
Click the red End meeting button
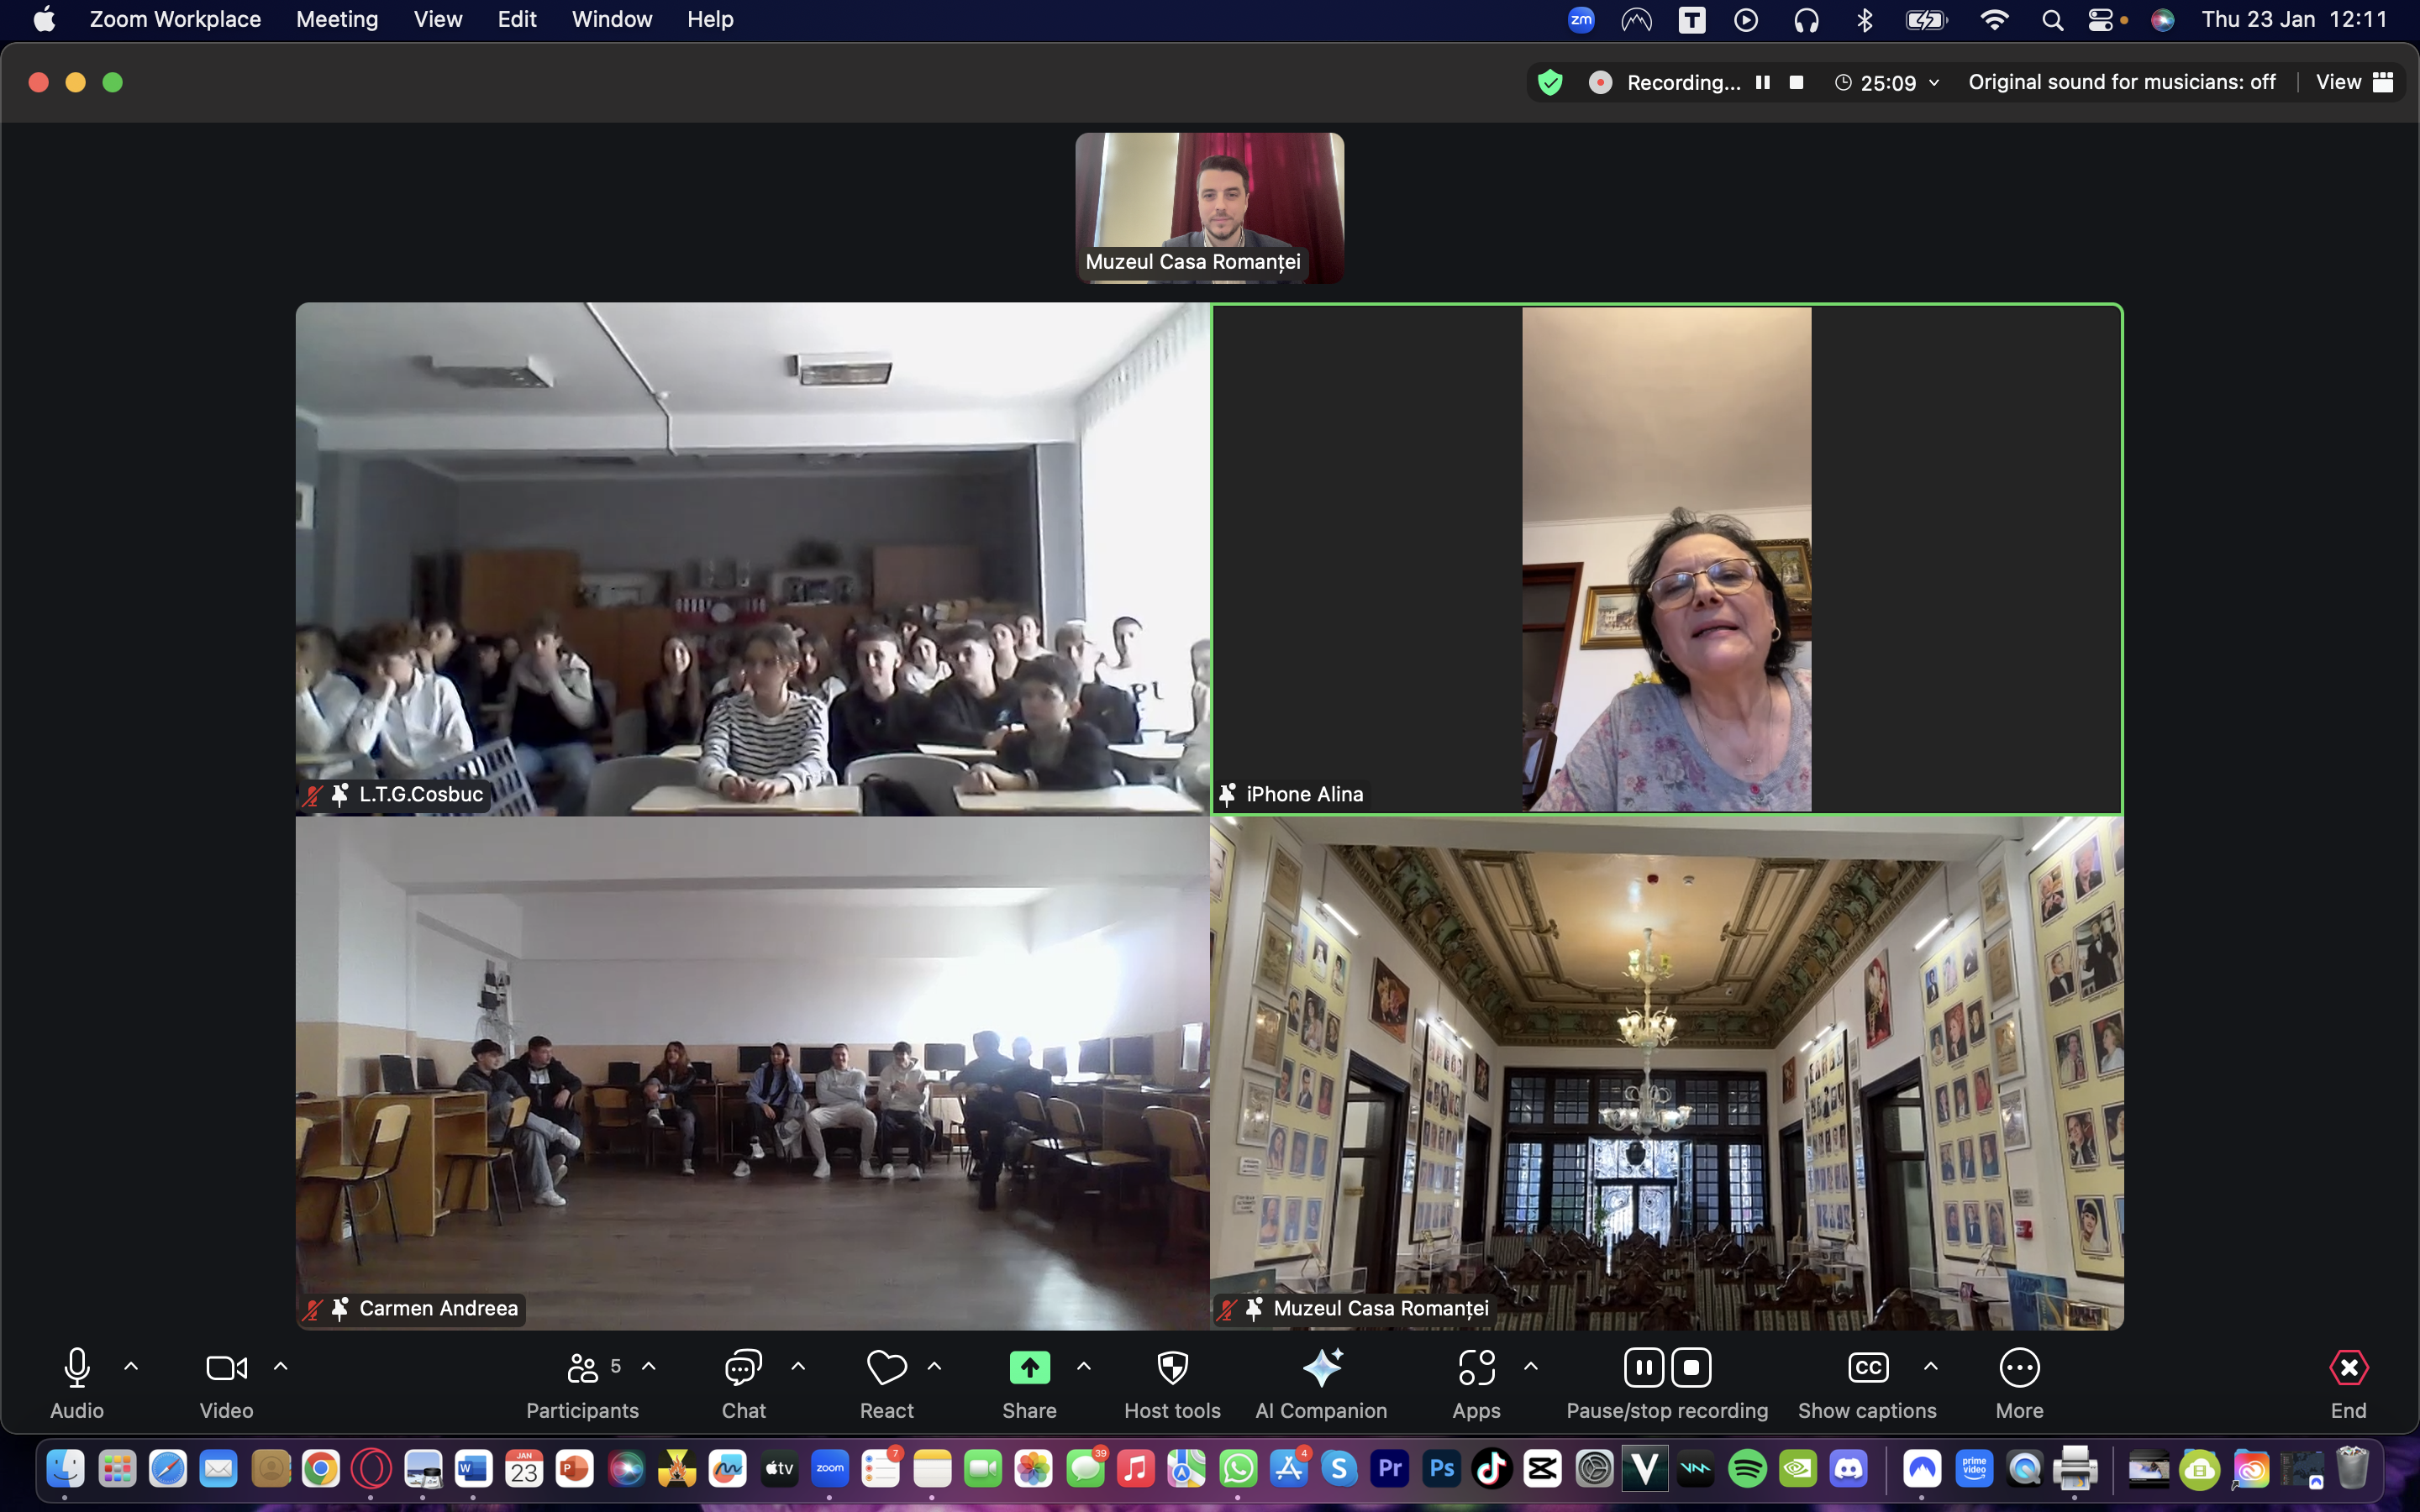pos(2348,1368)
